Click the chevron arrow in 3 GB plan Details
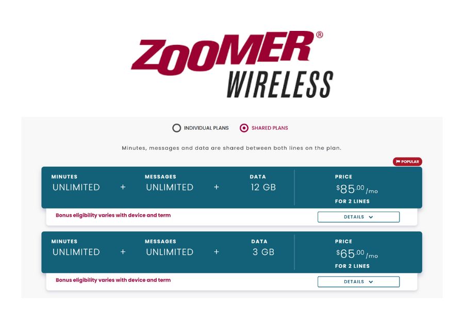The image size is (464, 309). point(371,282)
